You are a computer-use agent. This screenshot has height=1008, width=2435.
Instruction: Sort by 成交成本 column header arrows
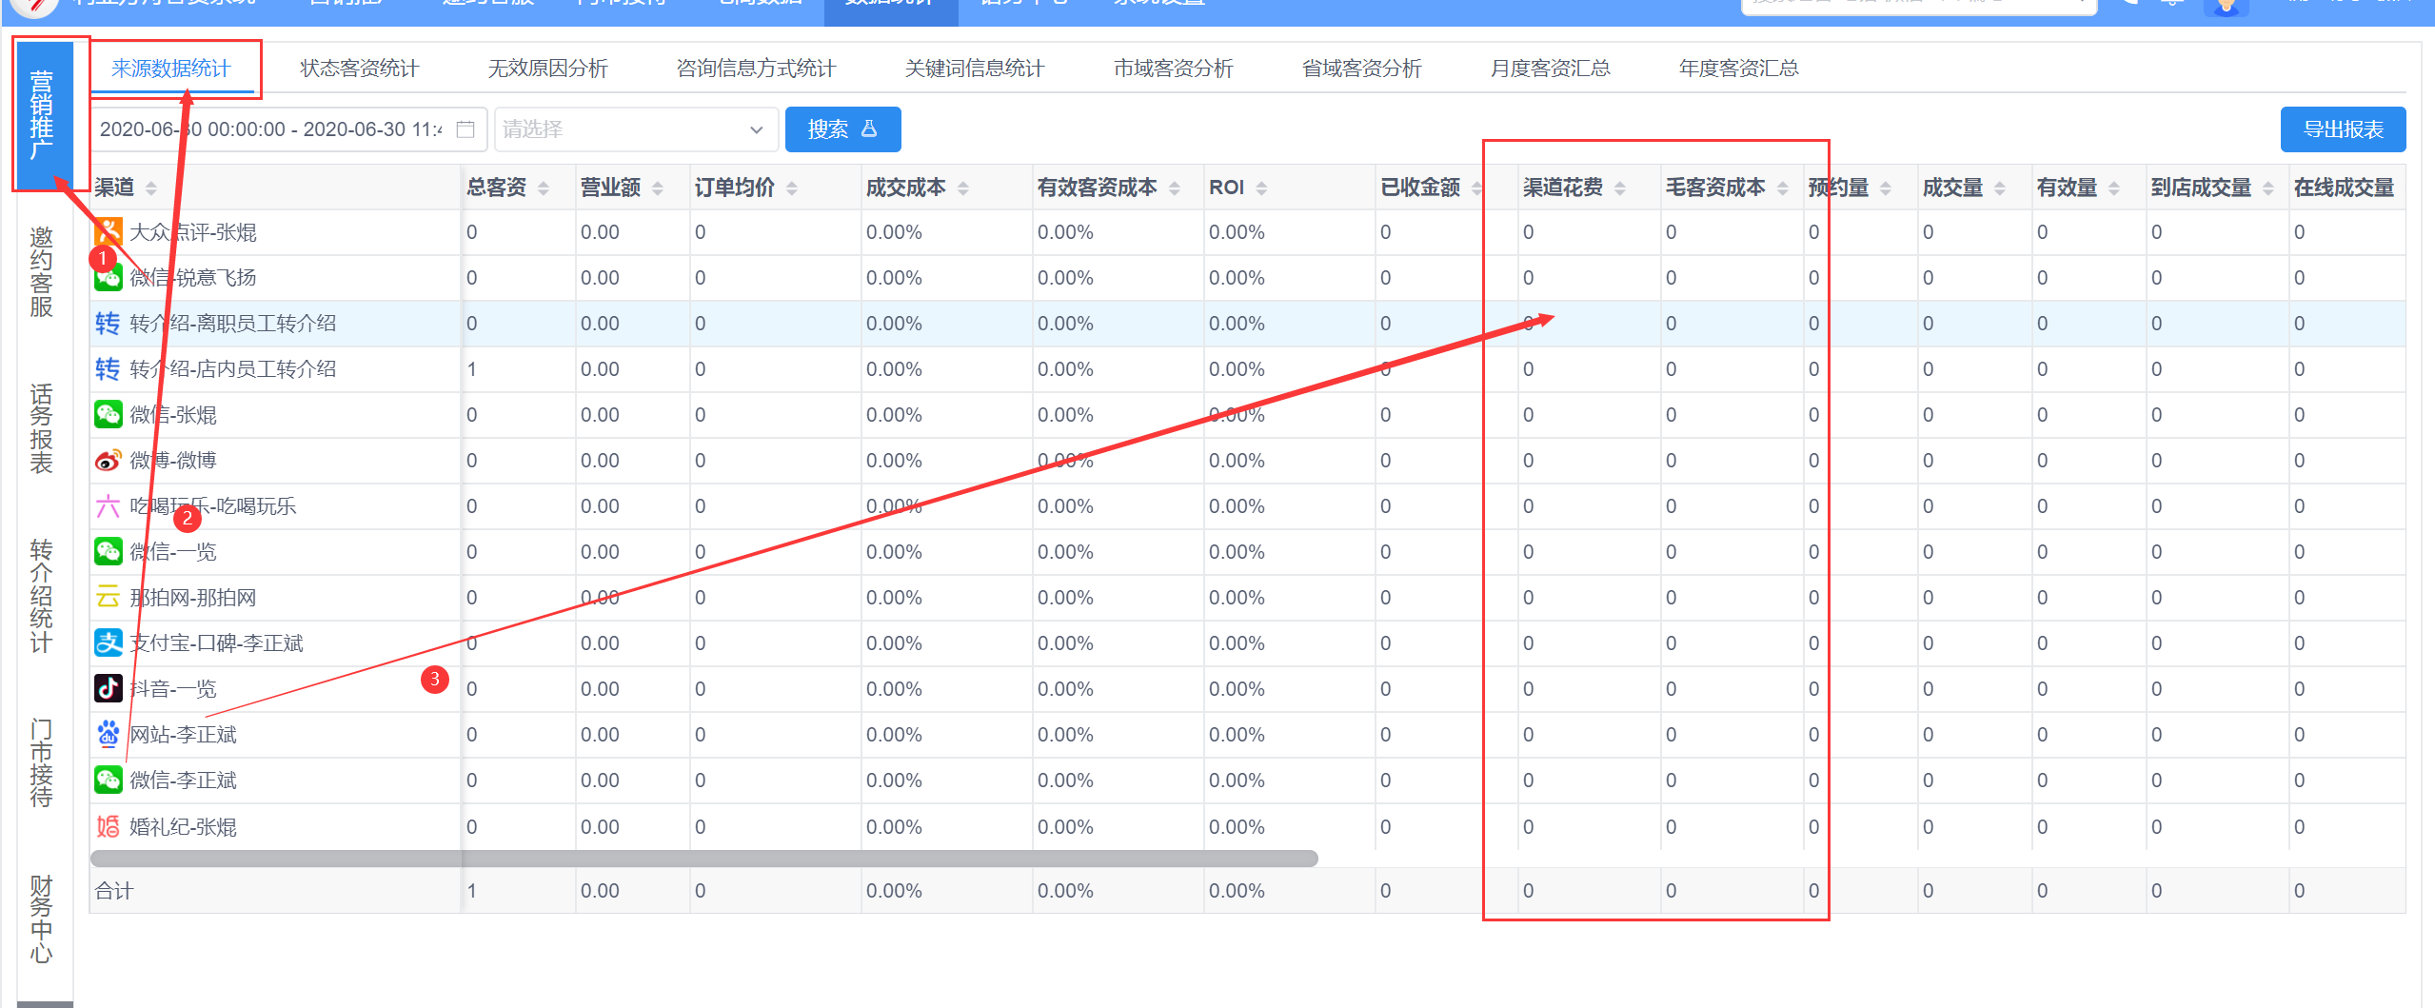pos(963,188)
